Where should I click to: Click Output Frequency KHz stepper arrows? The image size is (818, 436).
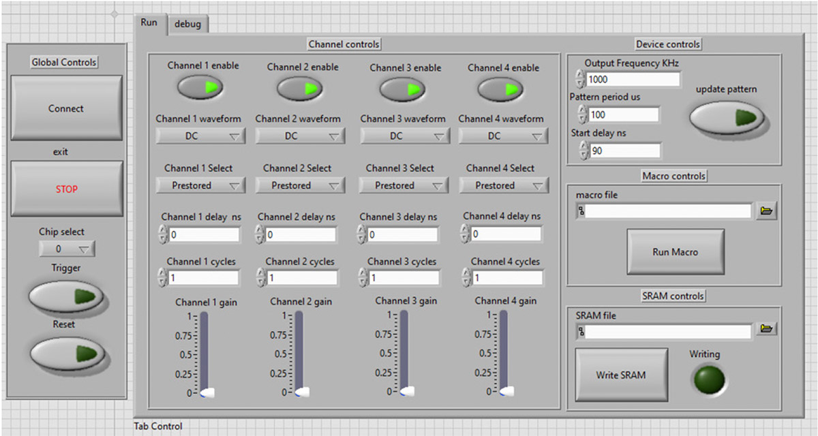580,80
